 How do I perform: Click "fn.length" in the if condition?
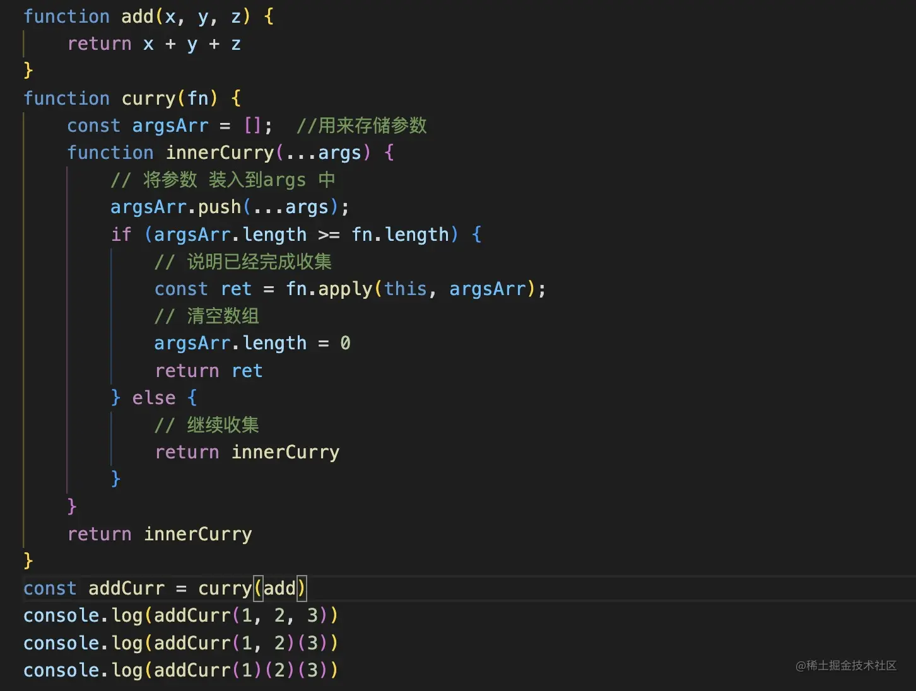400,235
